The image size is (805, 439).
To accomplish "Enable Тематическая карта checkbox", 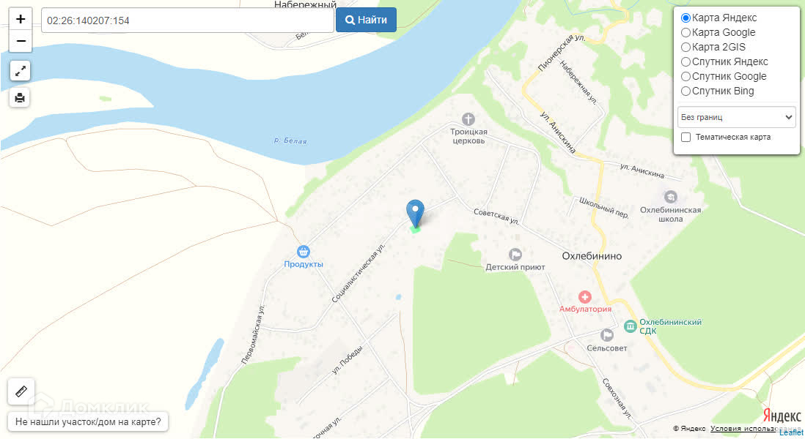I will click(x=686, y=138).
